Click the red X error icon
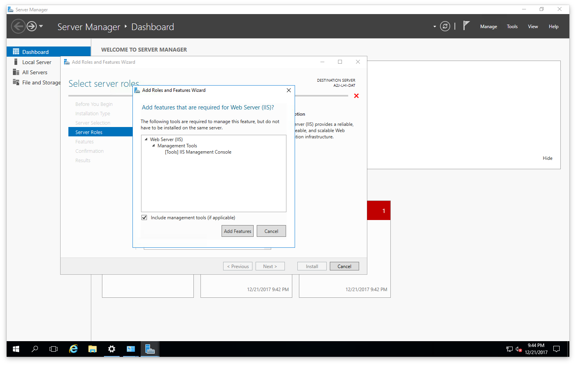The image size is (576, 365). point(356,96)
